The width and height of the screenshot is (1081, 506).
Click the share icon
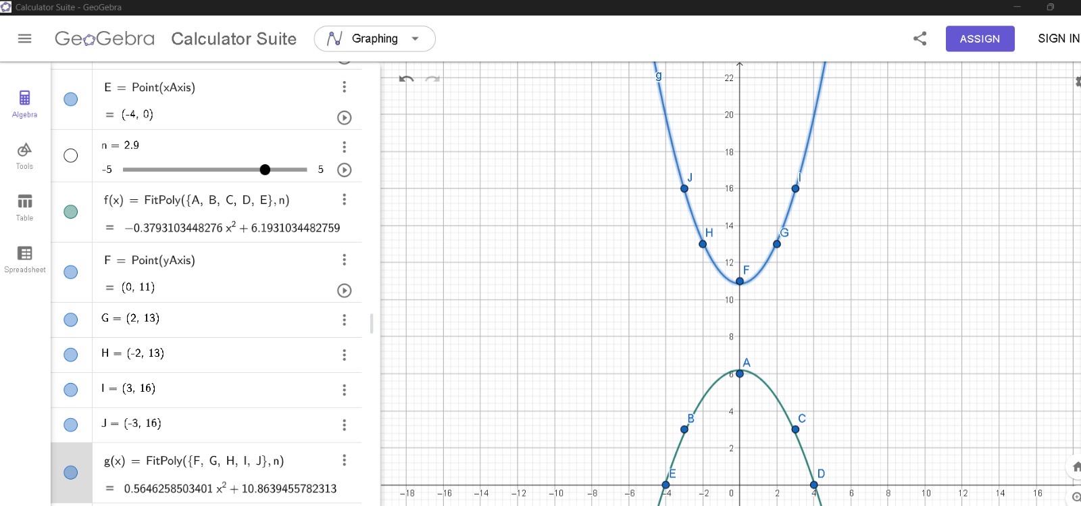tap(920, 39)
